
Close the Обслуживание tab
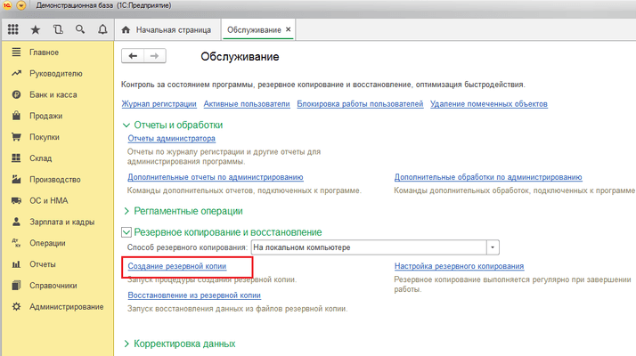288,30
